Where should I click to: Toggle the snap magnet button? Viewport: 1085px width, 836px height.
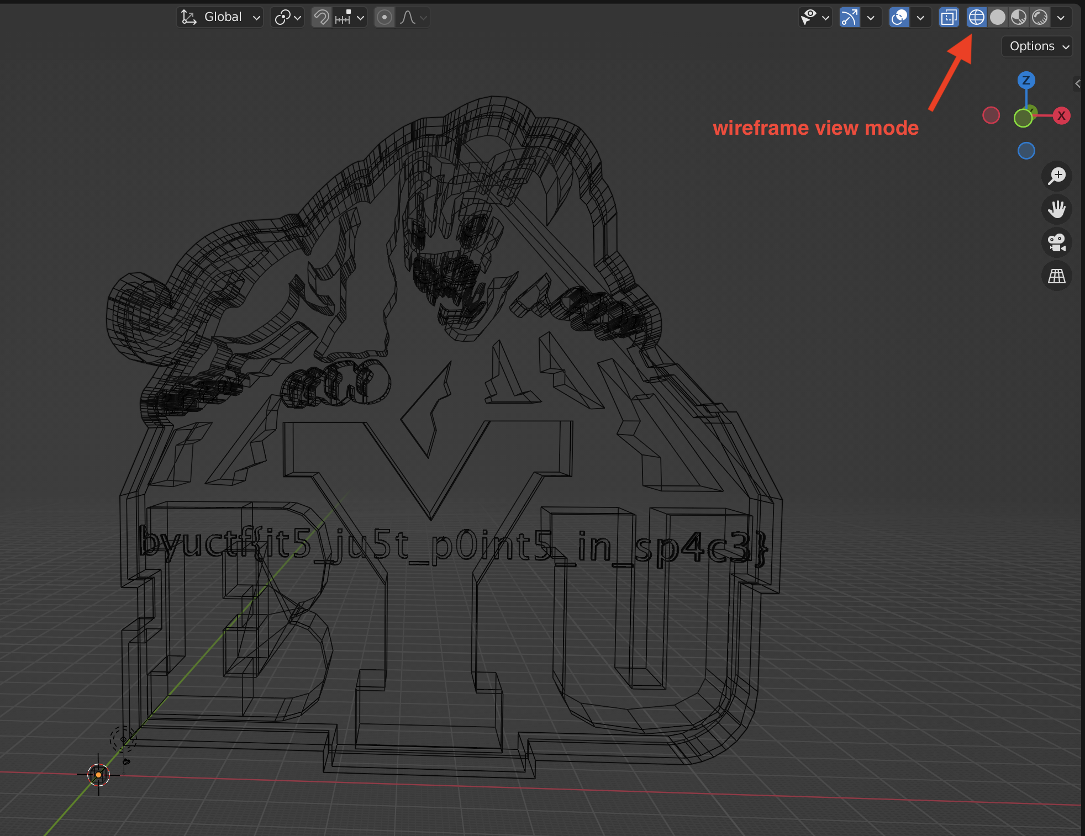tap(321, 18)
